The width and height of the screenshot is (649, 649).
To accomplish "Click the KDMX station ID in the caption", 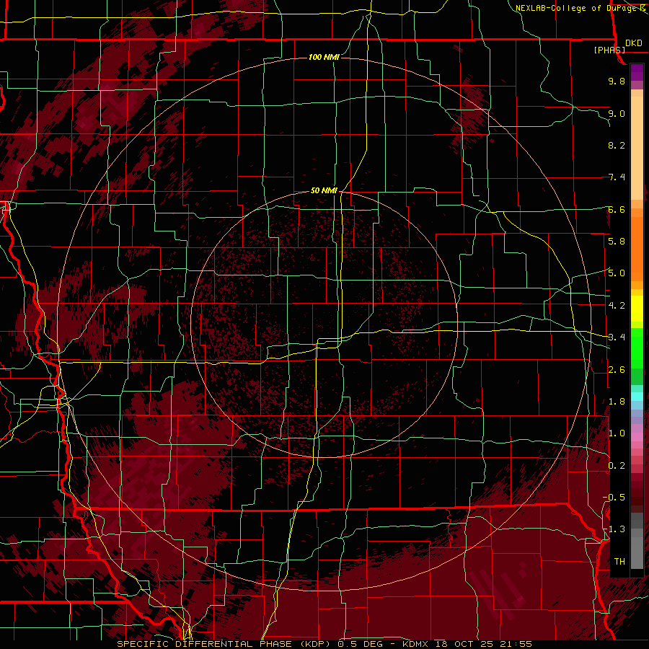I will [x=415, y=644].
